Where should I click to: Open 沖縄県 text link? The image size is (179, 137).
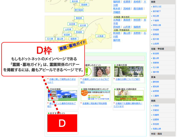[117, 12]
